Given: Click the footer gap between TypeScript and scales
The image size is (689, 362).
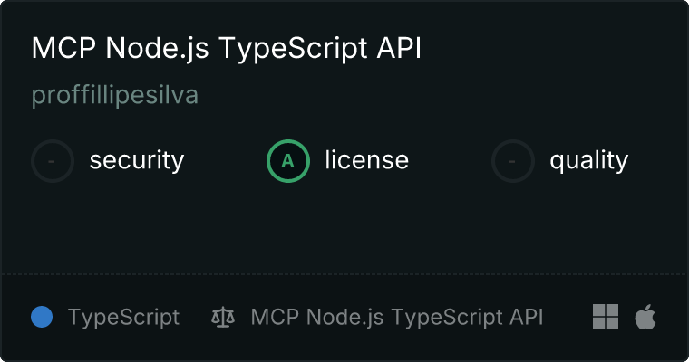Looking at the screenshot, I should [195, 317].
